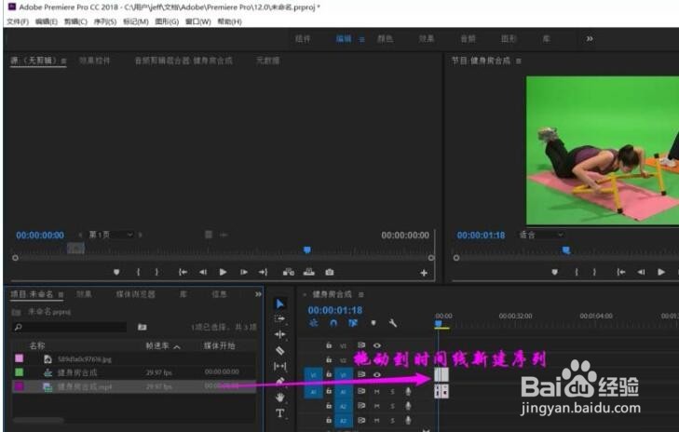
Task: Switch to 效果控件 panel tab
Action: 94,61
